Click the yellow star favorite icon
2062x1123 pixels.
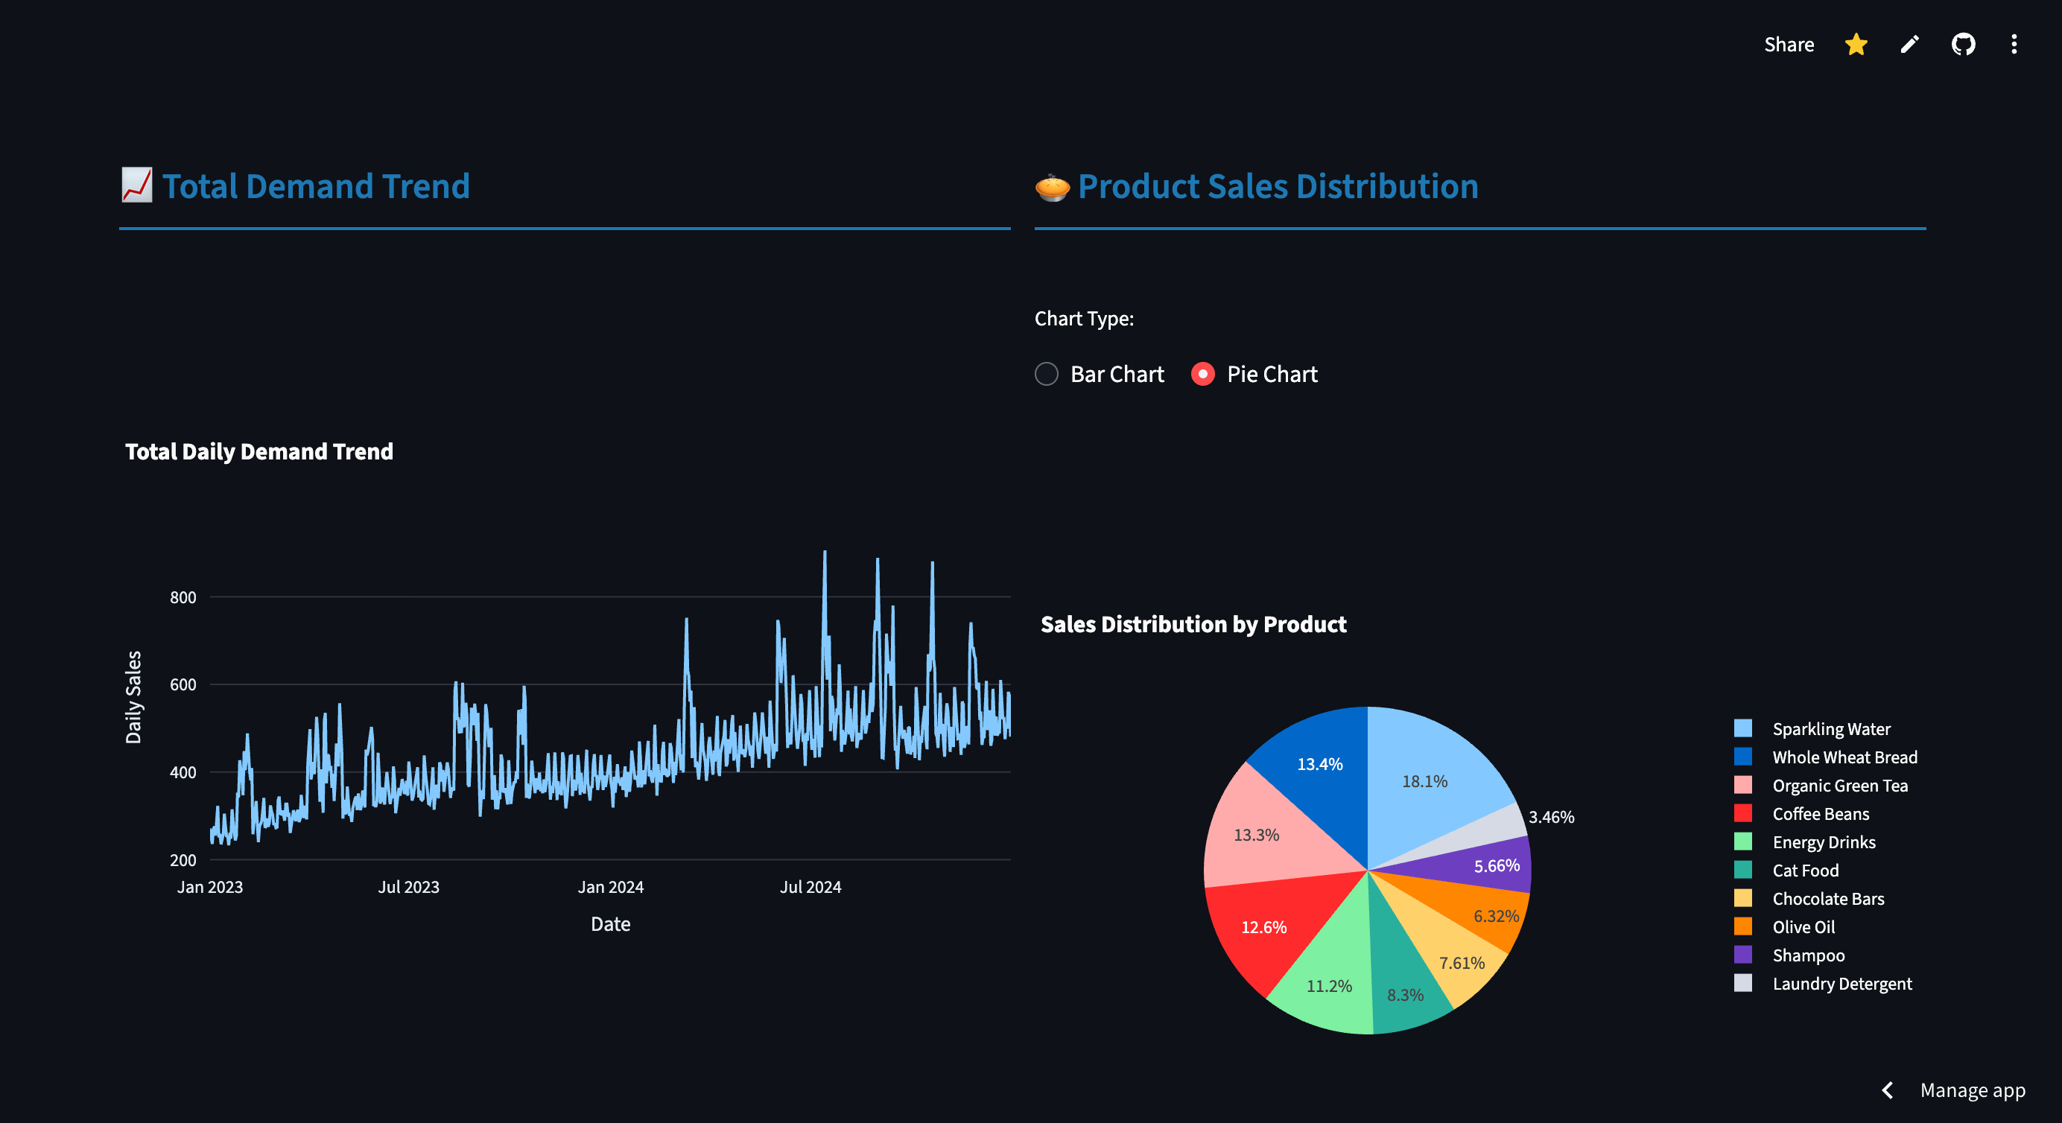coord(1856,45)
